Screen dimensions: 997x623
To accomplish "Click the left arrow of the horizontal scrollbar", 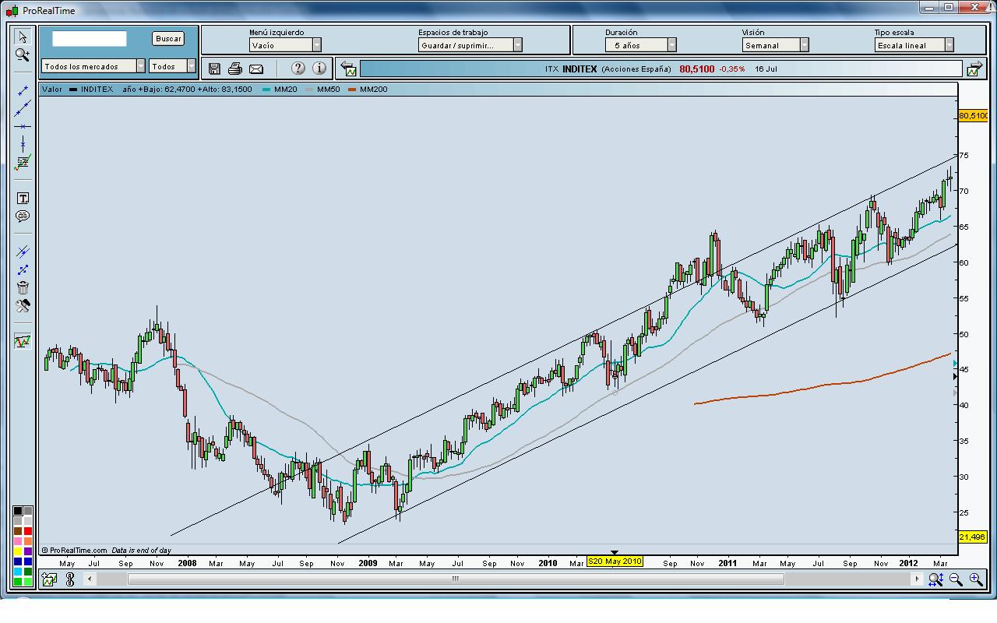I will click(90, 579).
